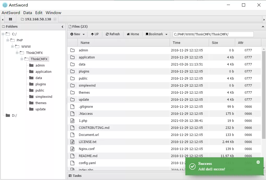Sort files by Time column header

pos(176,43)
